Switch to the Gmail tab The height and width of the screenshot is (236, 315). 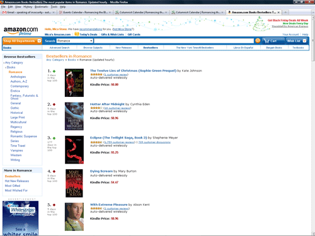click(x=29, y=13)
